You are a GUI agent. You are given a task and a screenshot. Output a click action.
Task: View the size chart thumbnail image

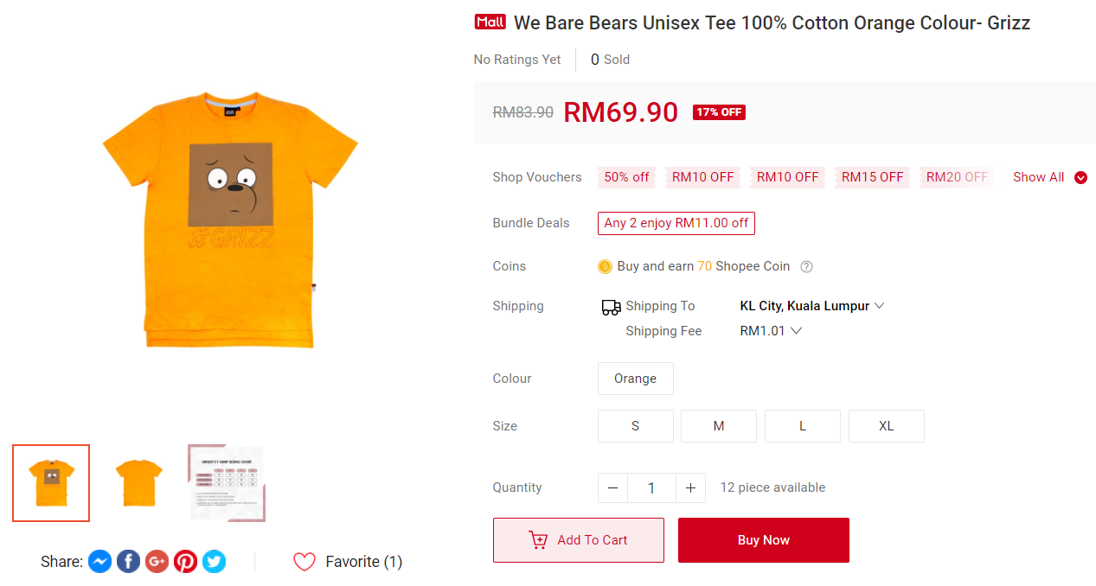click(x=227, y=483)
